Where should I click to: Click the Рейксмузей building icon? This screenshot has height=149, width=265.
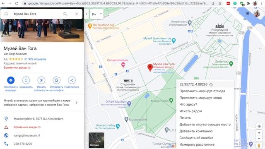[219, 26]
